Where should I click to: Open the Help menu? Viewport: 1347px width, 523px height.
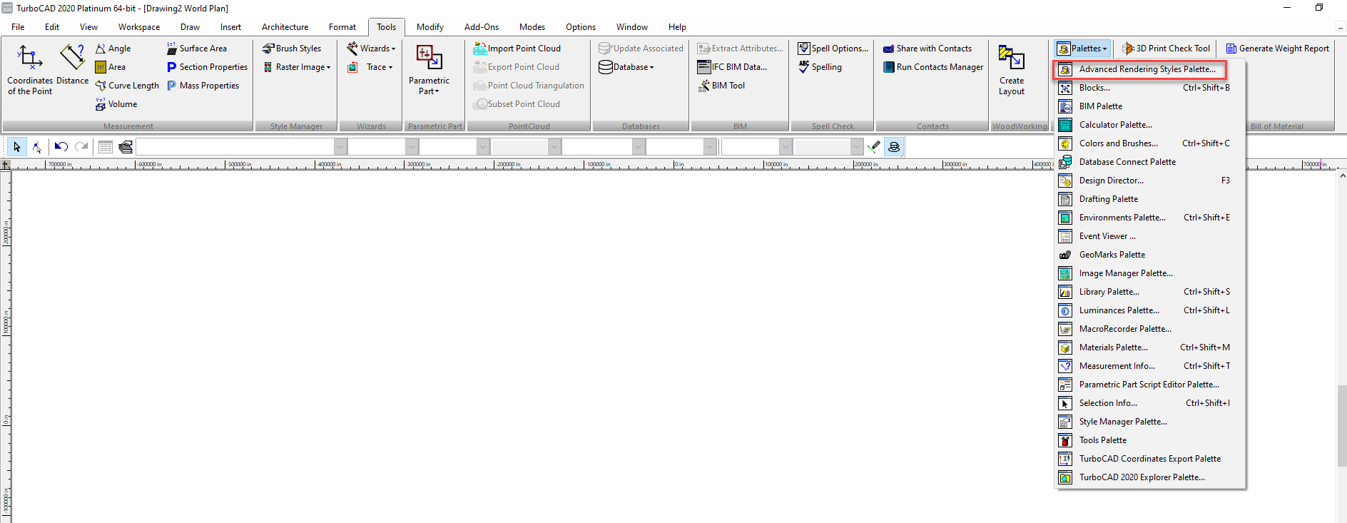677,27
